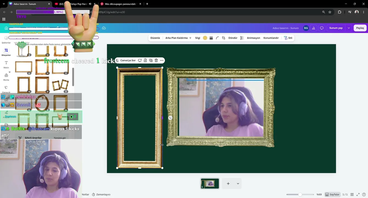Click the BG account avatar

306,28
